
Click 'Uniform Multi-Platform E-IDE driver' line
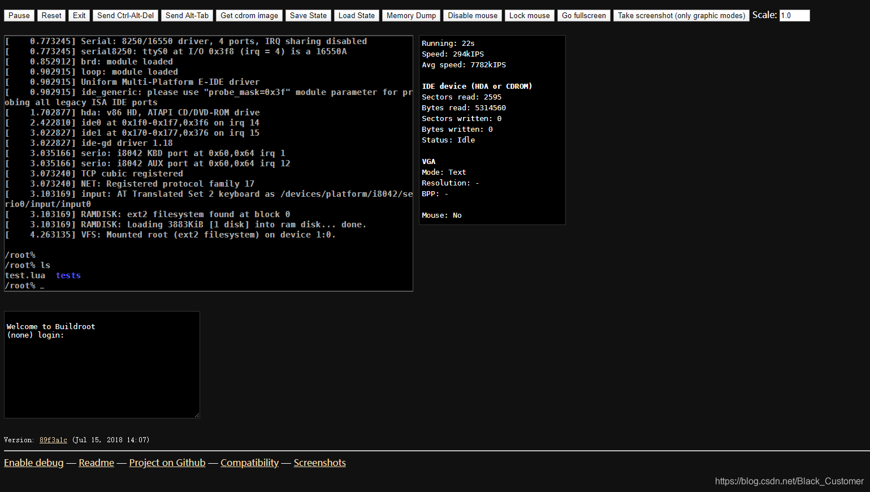(x=132, y=82)
